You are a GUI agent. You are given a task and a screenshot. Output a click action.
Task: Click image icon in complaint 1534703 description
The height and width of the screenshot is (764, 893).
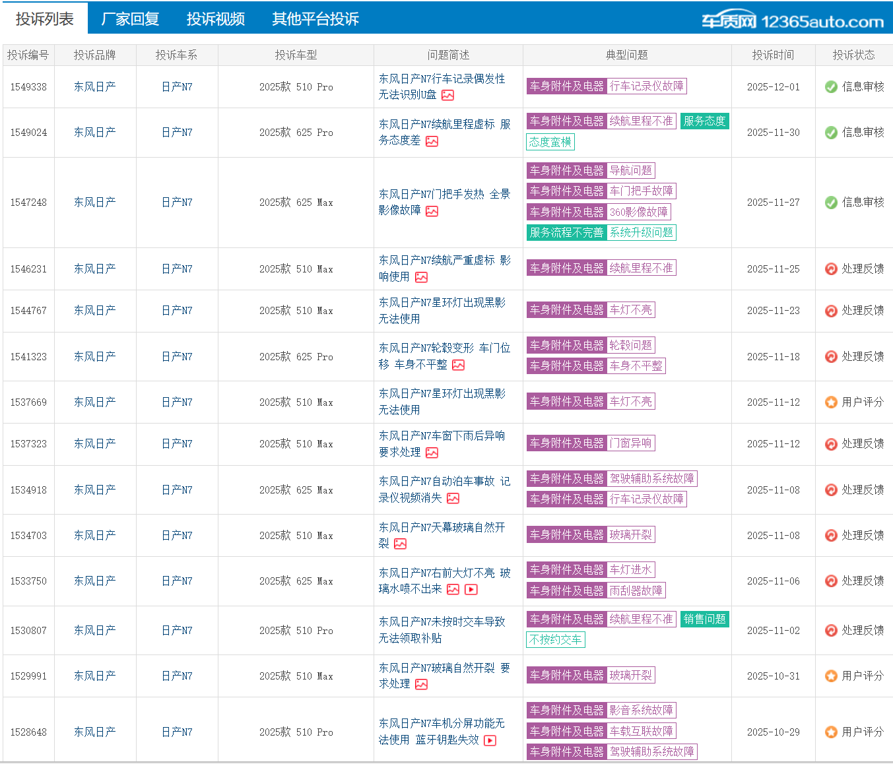click(x=400, y=544)
